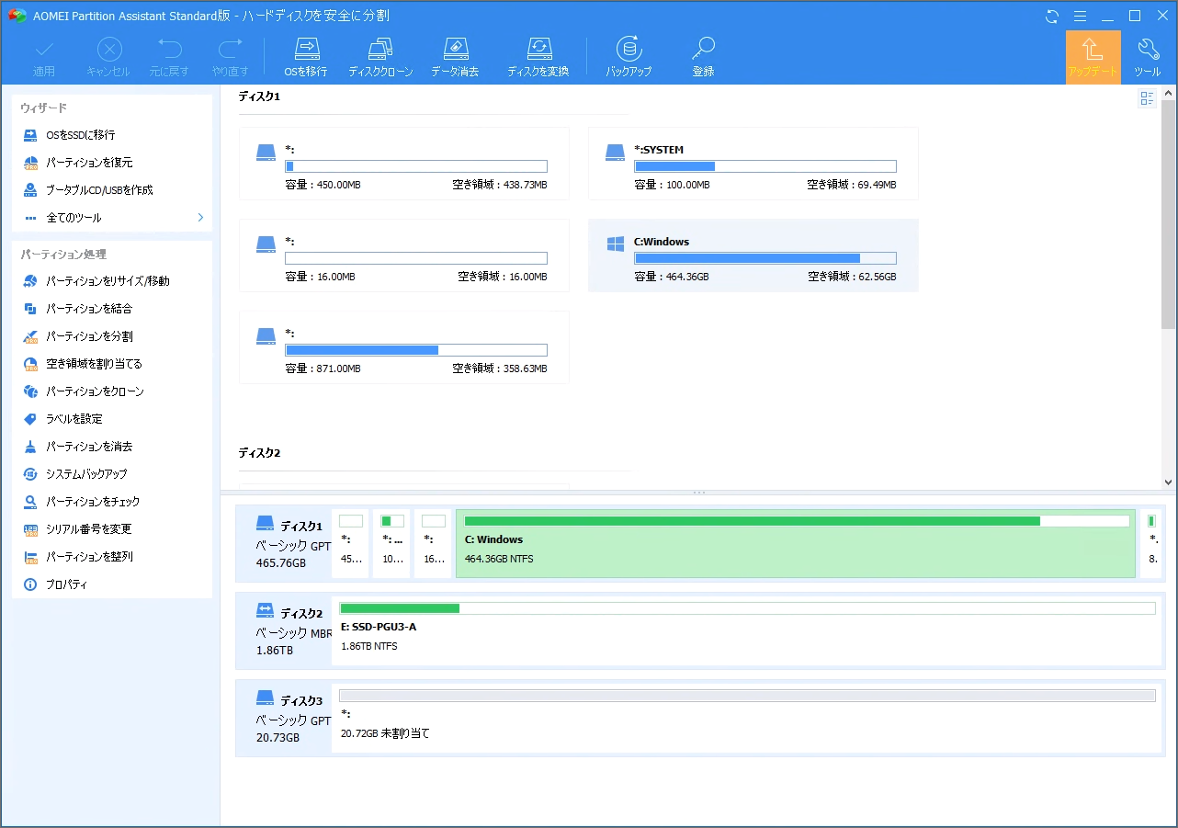Select the C:Windows partition card
Viewport: 1178px width, 828px height.
(753, 255)
